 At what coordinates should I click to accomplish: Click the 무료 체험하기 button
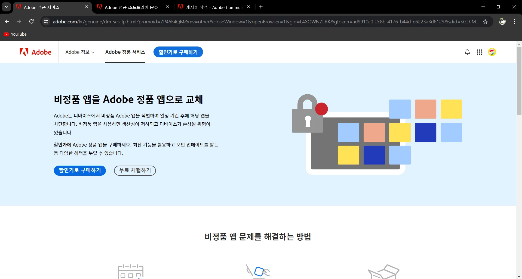pyautogui.click(x=135, y=170)
